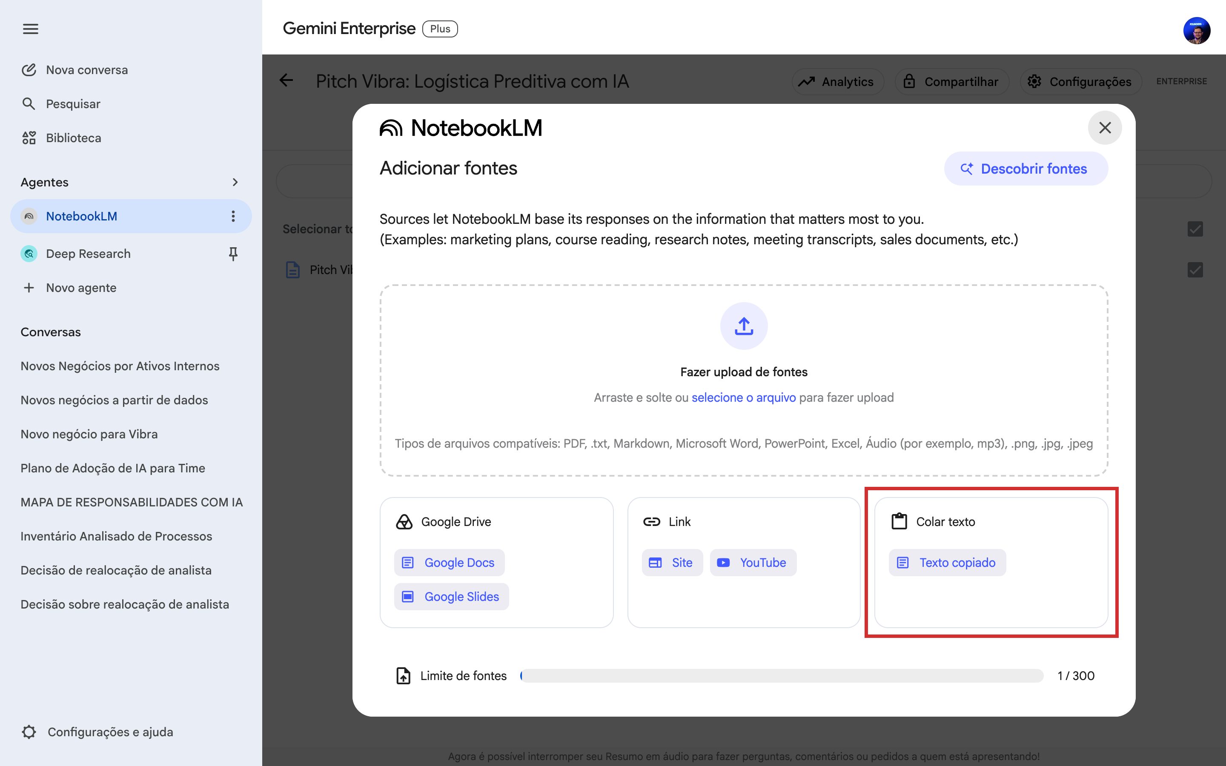Click the Google Drive header icon
The height and width of the screenshot is (766, 1226).
point(404,522)
